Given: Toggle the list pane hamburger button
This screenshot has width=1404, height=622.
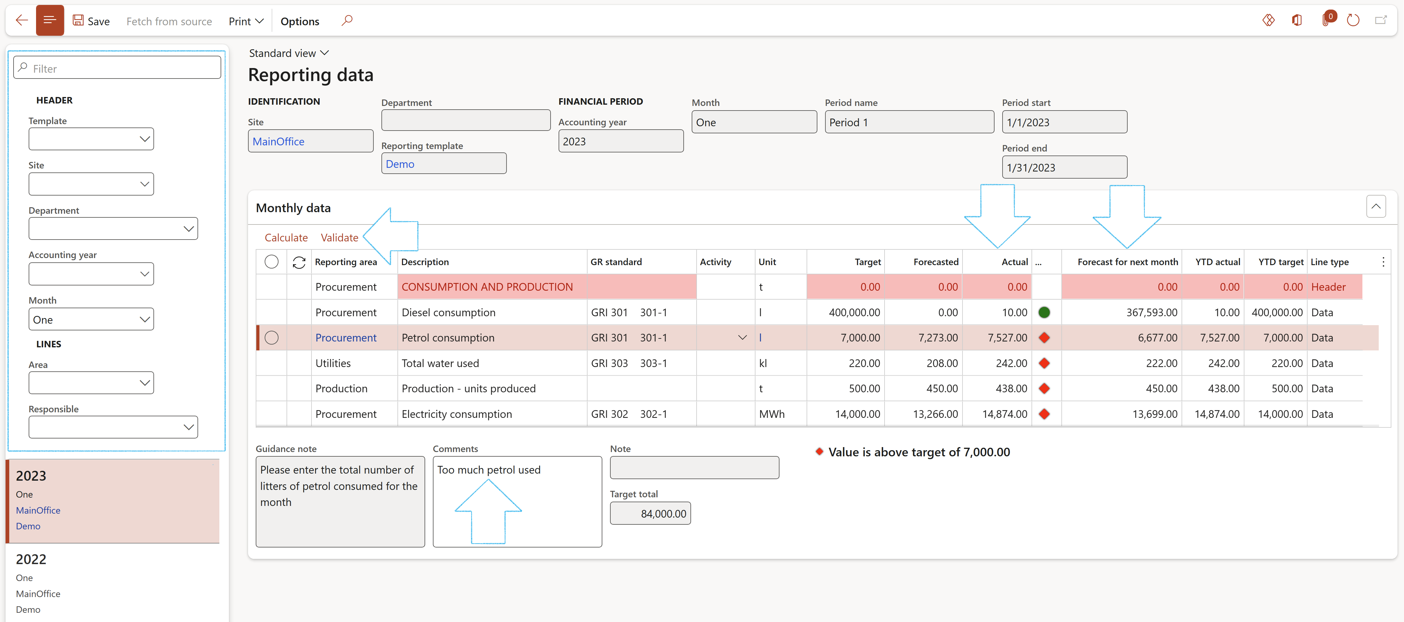Looking at the screenshot, I should click(50, 21).
